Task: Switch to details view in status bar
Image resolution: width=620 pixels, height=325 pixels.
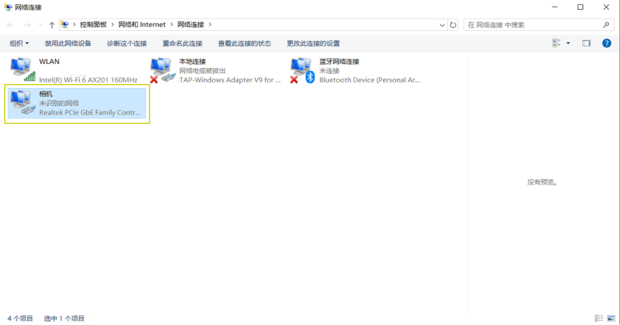Action: point(597,318)
